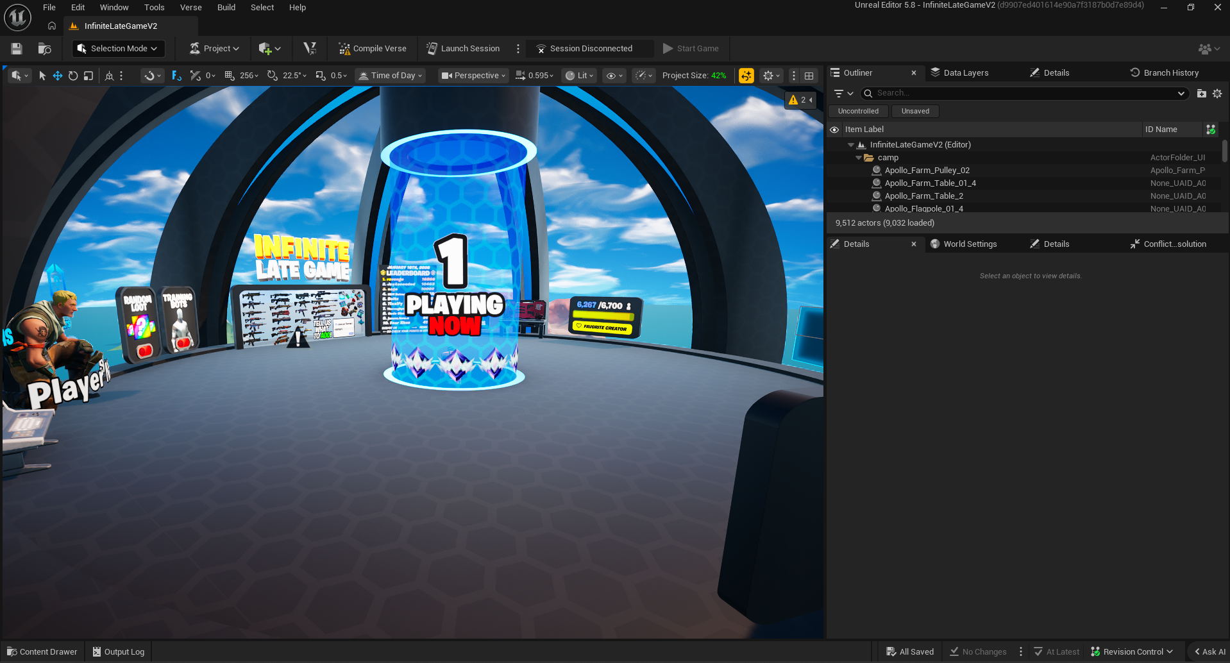Click the Save icon in the main toolbar

coord(17,49)
